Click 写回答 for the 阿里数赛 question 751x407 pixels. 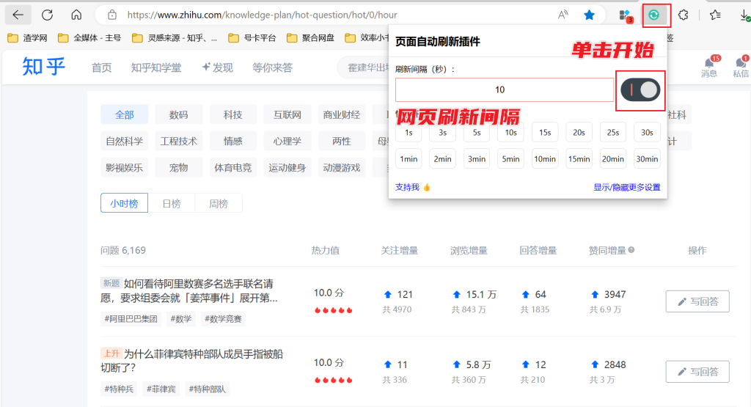coord(697,301)
